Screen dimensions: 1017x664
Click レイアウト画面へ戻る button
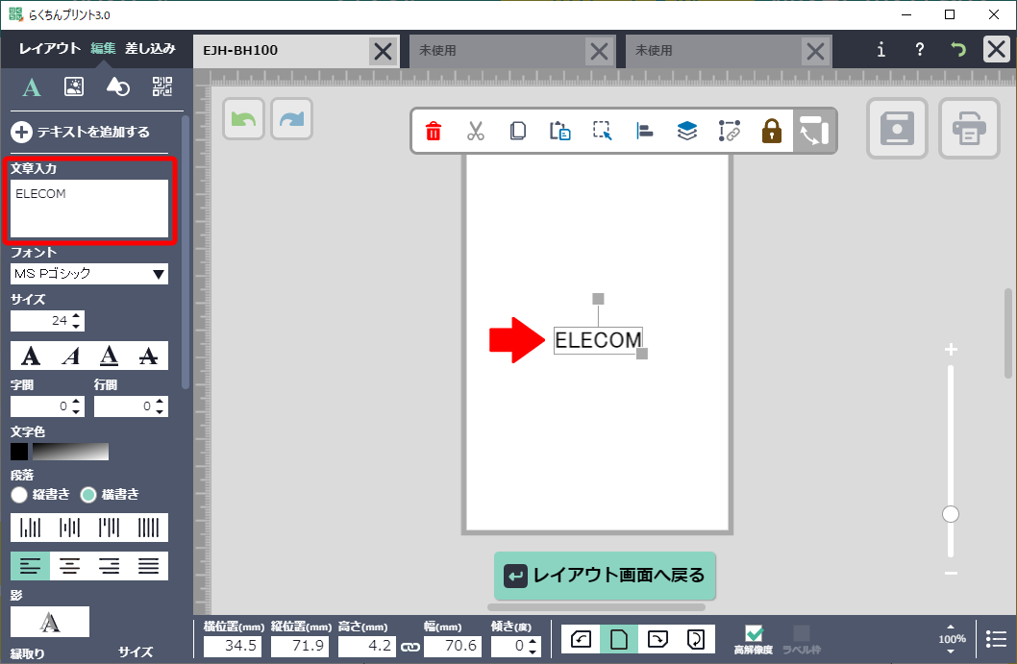605,576
